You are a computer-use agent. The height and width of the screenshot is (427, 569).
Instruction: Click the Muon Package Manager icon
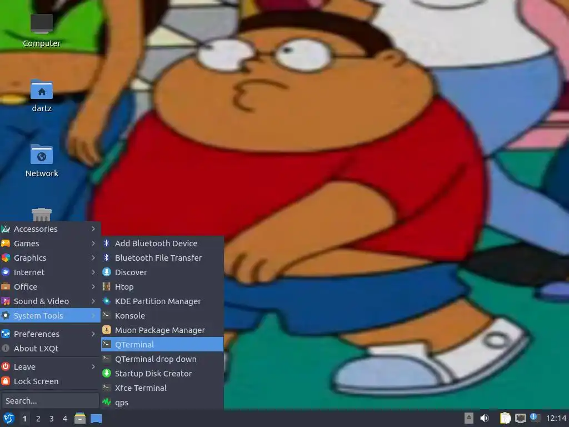(106, 330)
